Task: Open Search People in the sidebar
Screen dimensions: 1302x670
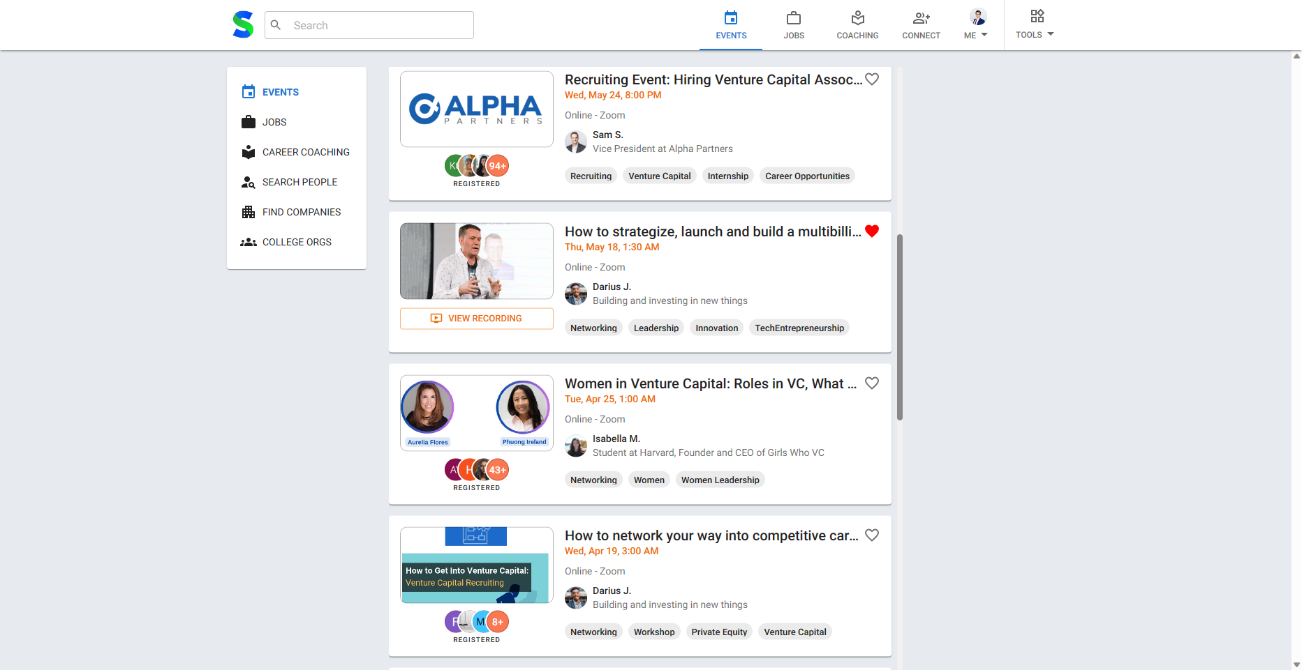Action: tap(297, 182)
